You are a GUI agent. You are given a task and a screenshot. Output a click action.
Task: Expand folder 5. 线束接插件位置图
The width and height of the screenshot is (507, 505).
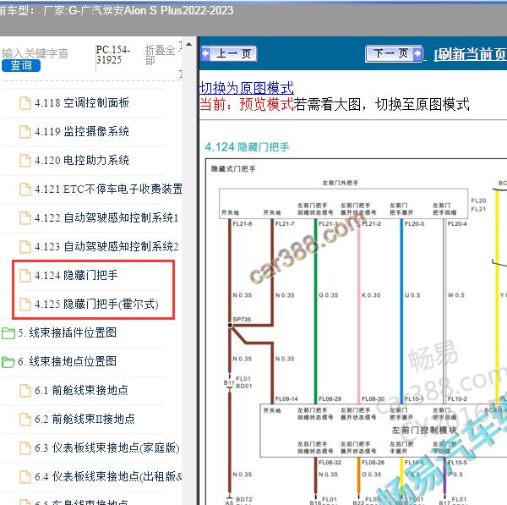tap(67, 332)
